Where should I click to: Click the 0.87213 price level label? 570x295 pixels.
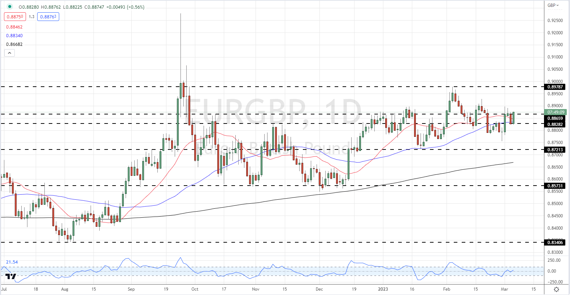pyautogui.click(x=555, y=149)
